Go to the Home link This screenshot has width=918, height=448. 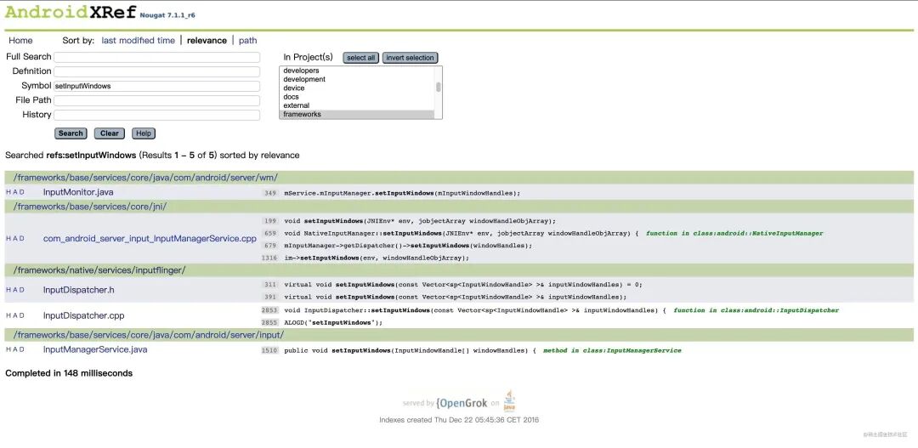(20, 41)
